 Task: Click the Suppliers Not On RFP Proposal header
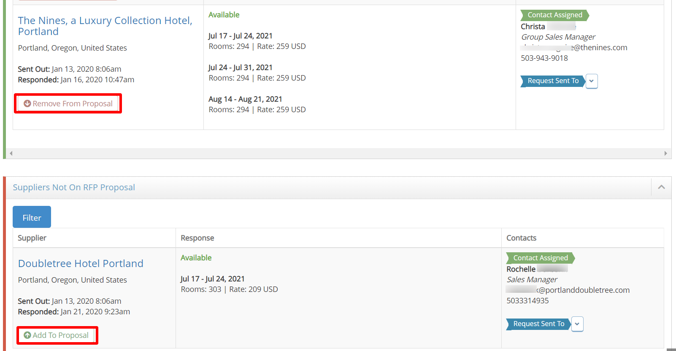click(x=74, y=187)
